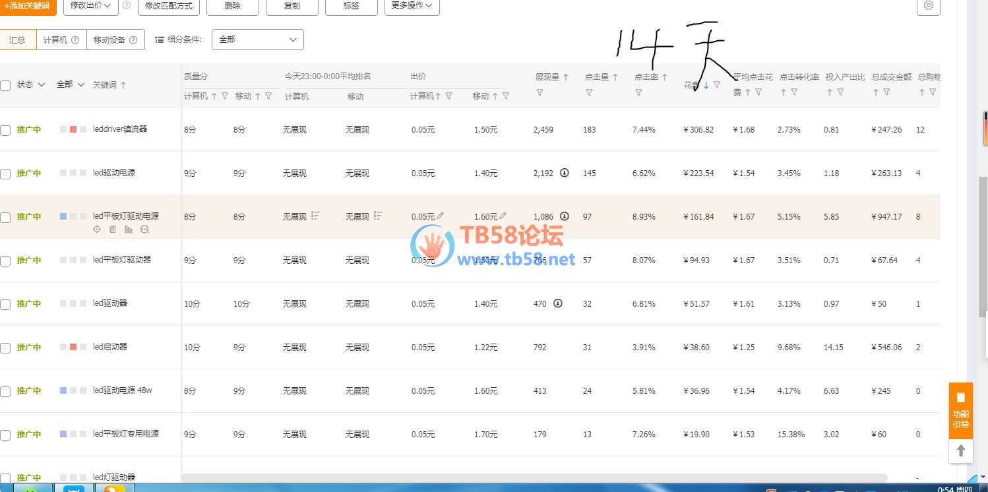Open the bar chart icon under led平板灯驱动电源
This screenshot has height=492, width=988.
tap(129, 230)
